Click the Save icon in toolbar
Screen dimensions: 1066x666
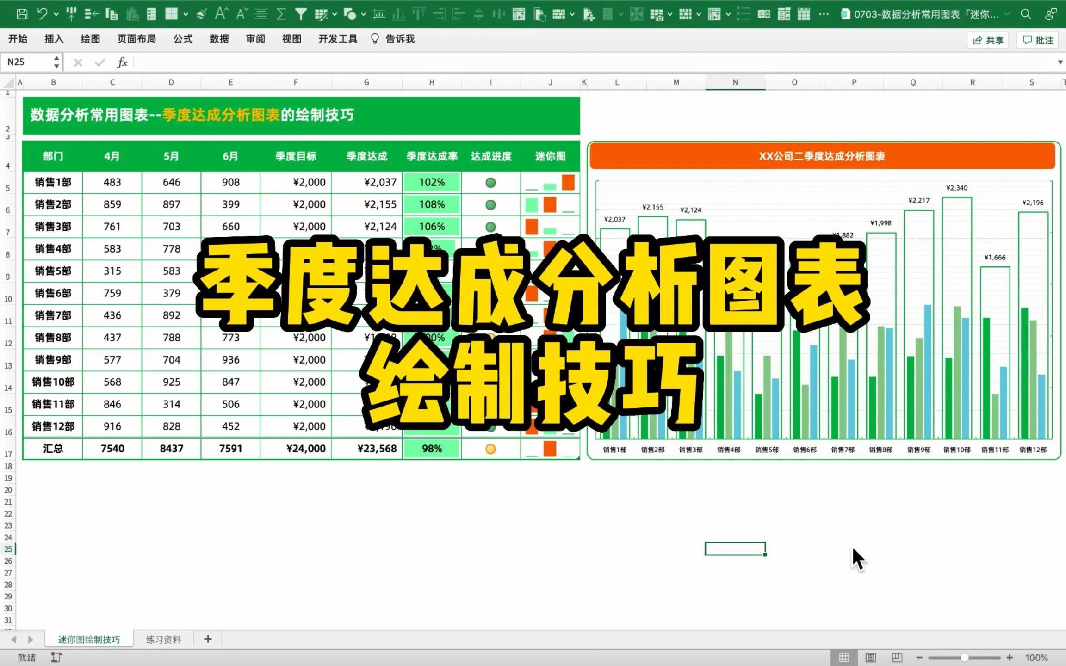coord(22,14)
